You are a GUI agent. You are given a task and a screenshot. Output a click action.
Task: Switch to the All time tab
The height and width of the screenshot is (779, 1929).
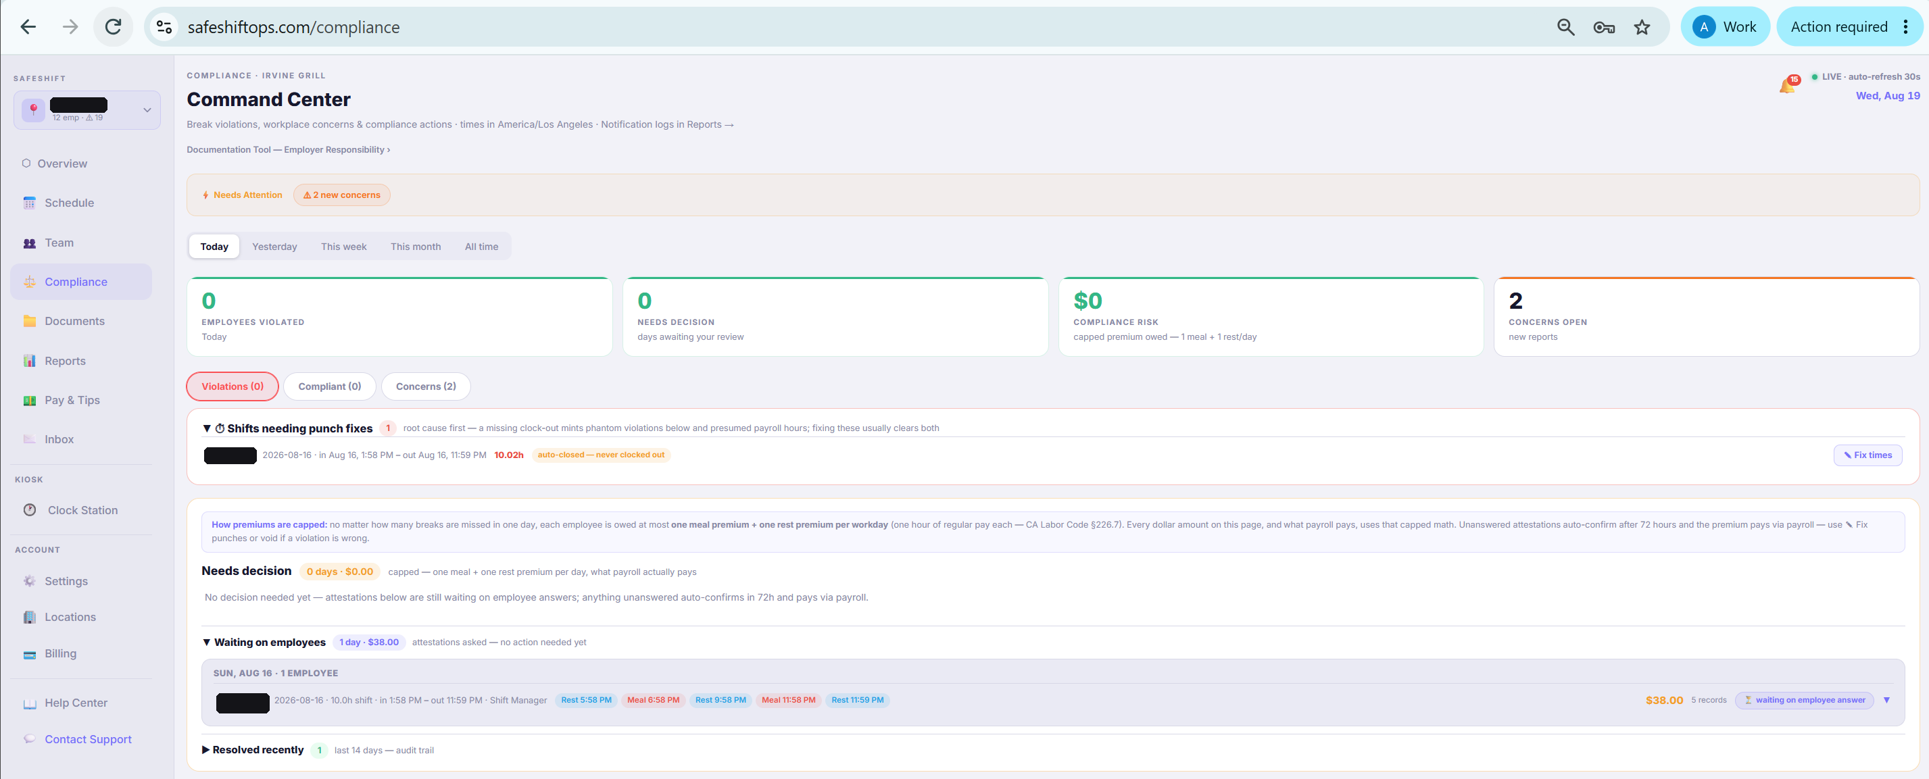coord(481,246)
